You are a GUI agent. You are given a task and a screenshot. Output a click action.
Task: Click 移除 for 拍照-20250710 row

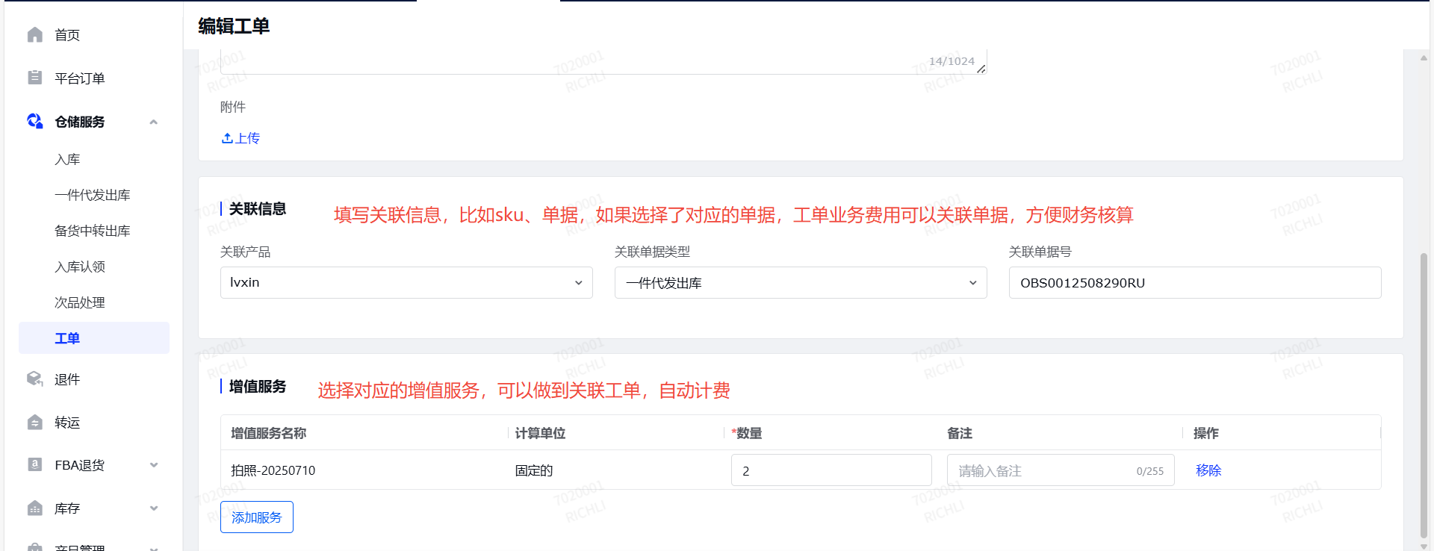point(1208,470)
